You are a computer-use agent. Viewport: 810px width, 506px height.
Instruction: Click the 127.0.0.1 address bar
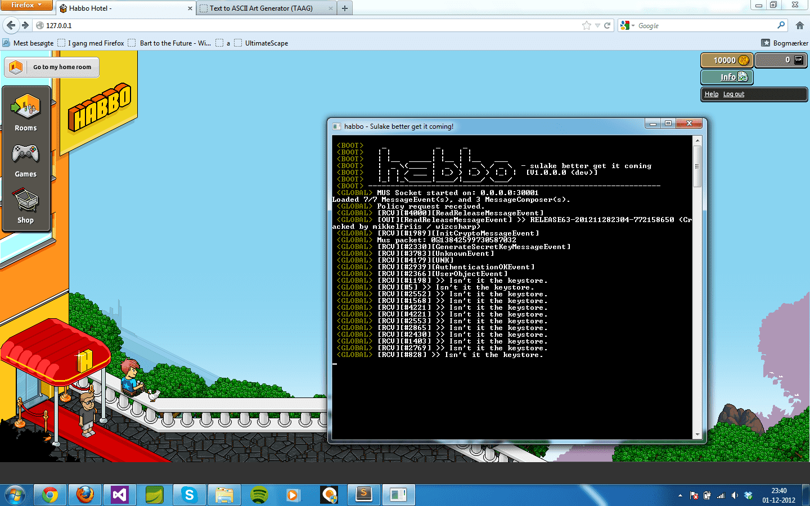pos(307,25)
